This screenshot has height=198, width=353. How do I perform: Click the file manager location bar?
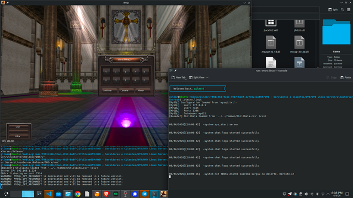[286, 9]
